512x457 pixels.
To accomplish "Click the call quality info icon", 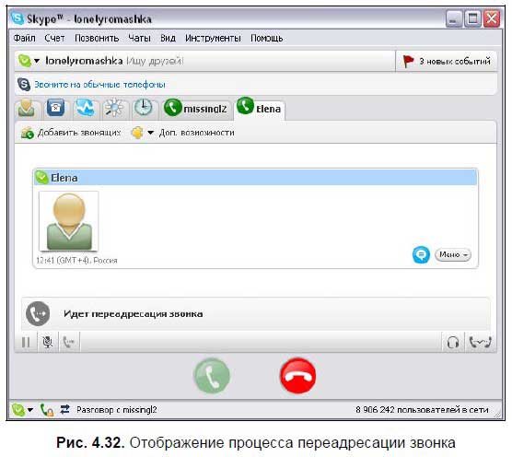I will [481, 343].
